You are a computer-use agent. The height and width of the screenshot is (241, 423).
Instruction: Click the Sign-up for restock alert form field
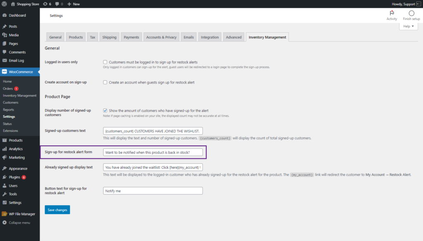coord(153,152)
